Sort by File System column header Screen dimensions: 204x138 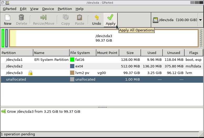pyautogui.click(x=83, y=53)
